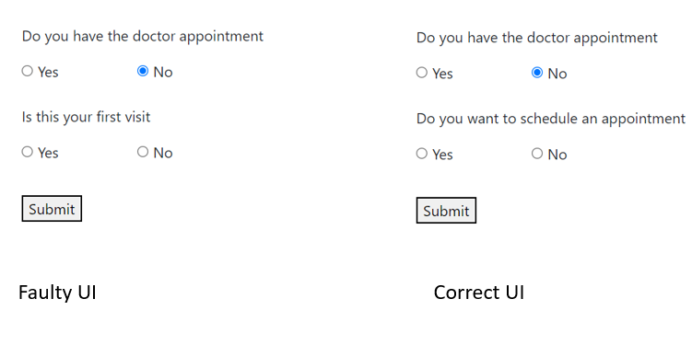Click 'Yes' label text under first visit question
The width and height of the screenshot is (692, 345).
[x=48, y=153]
